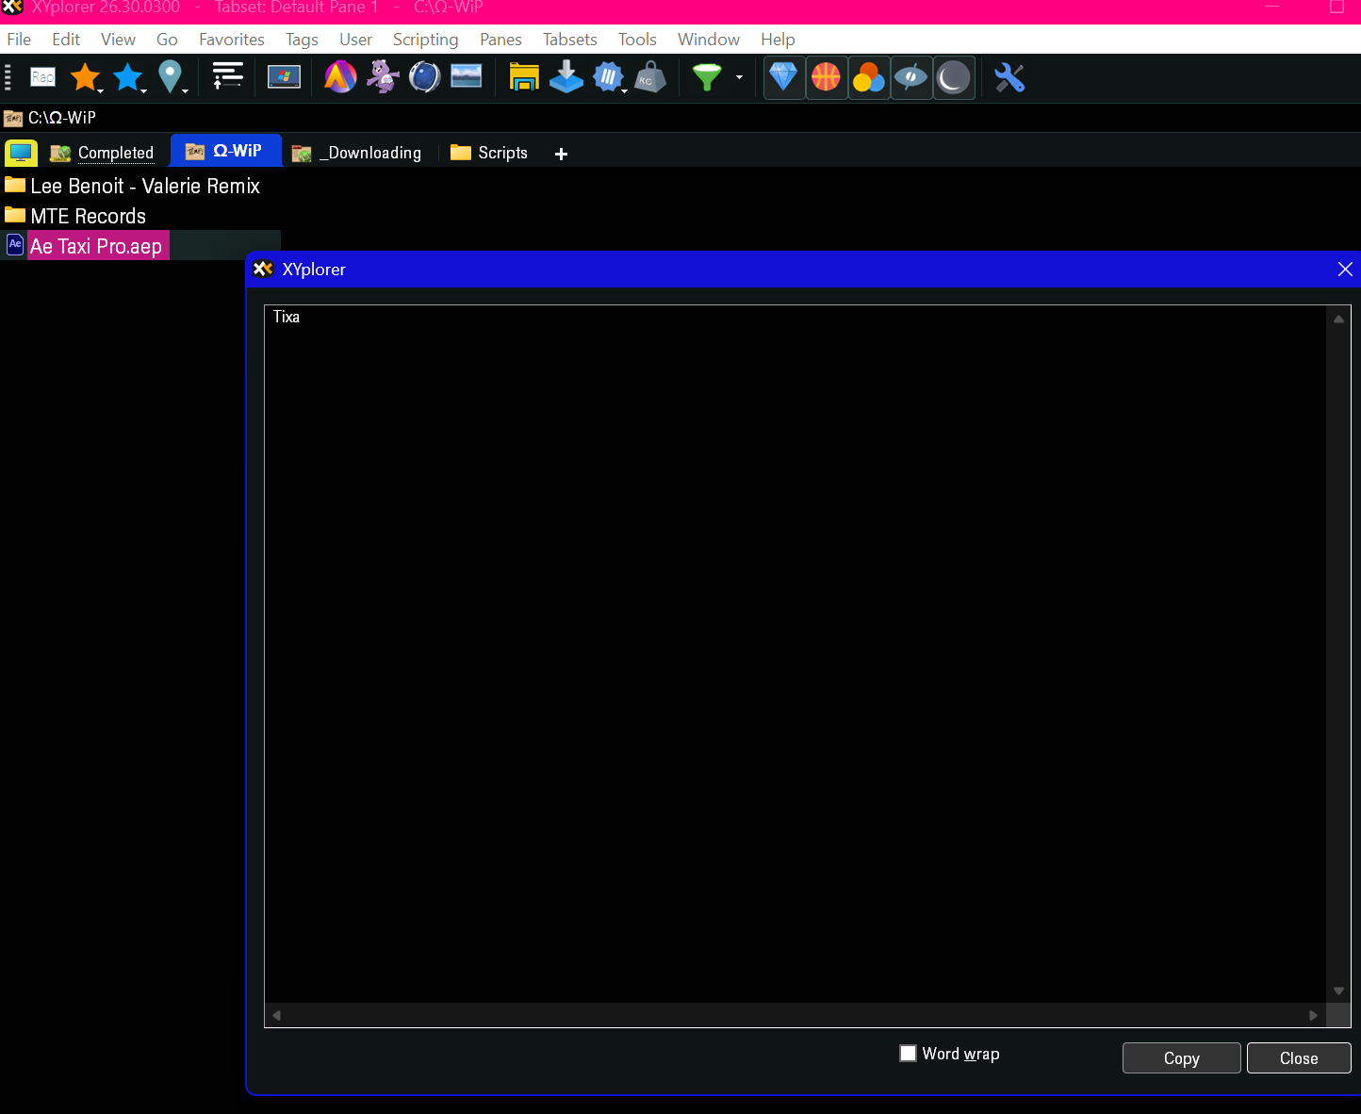Click the yellow folder toolbar icon

[x=524, y=77]
